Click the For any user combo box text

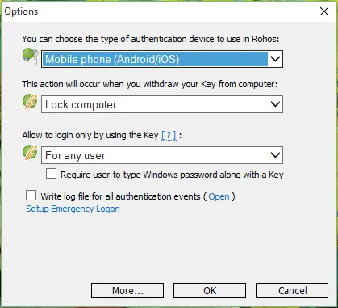tap(75, 155)
